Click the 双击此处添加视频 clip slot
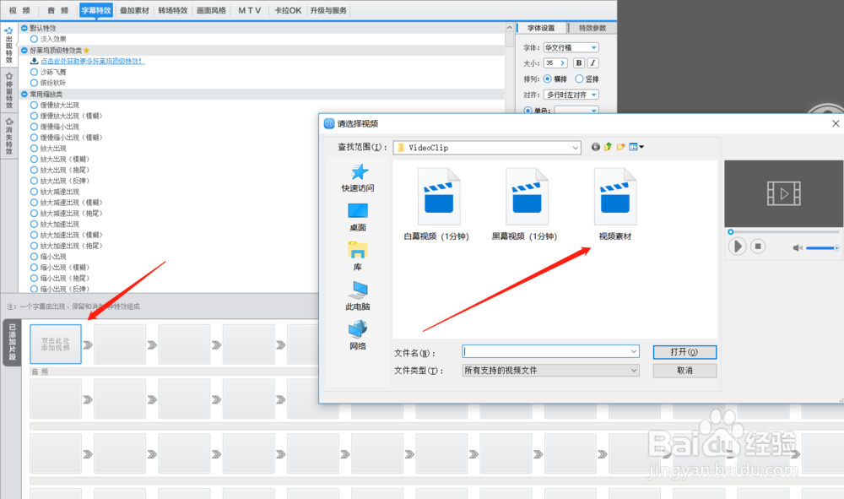Viewport: 844px width, 499px height. [56, 344]
